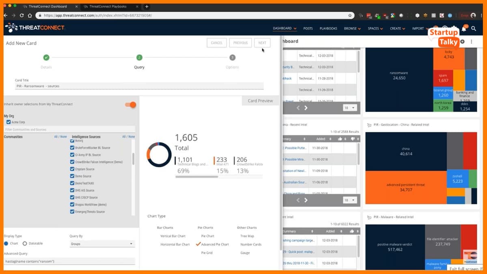Open the BROWSE navigation dropdown
This screenshot has height=274, width=487.
pos(351,28)
